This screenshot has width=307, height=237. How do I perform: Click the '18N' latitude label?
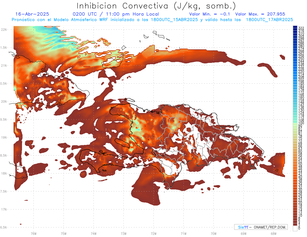(4, 174)
